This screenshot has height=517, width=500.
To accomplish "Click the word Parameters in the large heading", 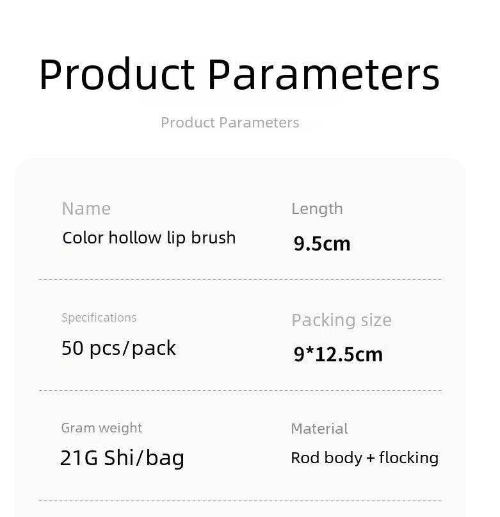I will (x=324, y=74).
